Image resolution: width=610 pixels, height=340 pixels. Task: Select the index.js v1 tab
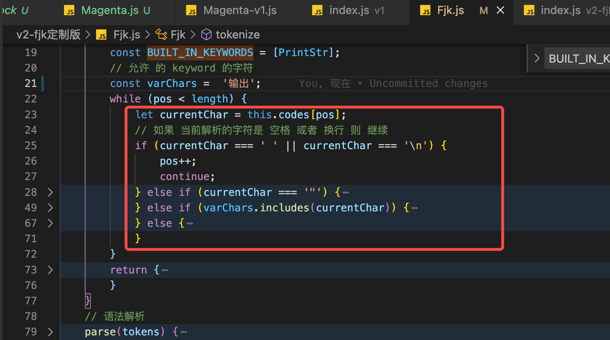point(356,11)
